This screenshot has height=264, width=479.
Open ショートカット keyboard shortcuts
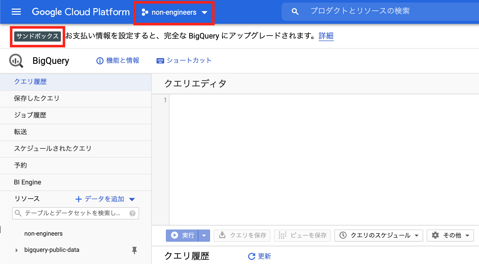[184, 61]
